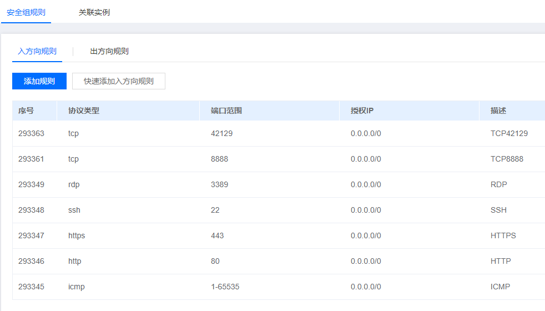Click authorized IP 0.0.0.0/0 in 42129 row
Viewport: 545px width, 311px height.
pyautogui.click(x=366, y=134)
